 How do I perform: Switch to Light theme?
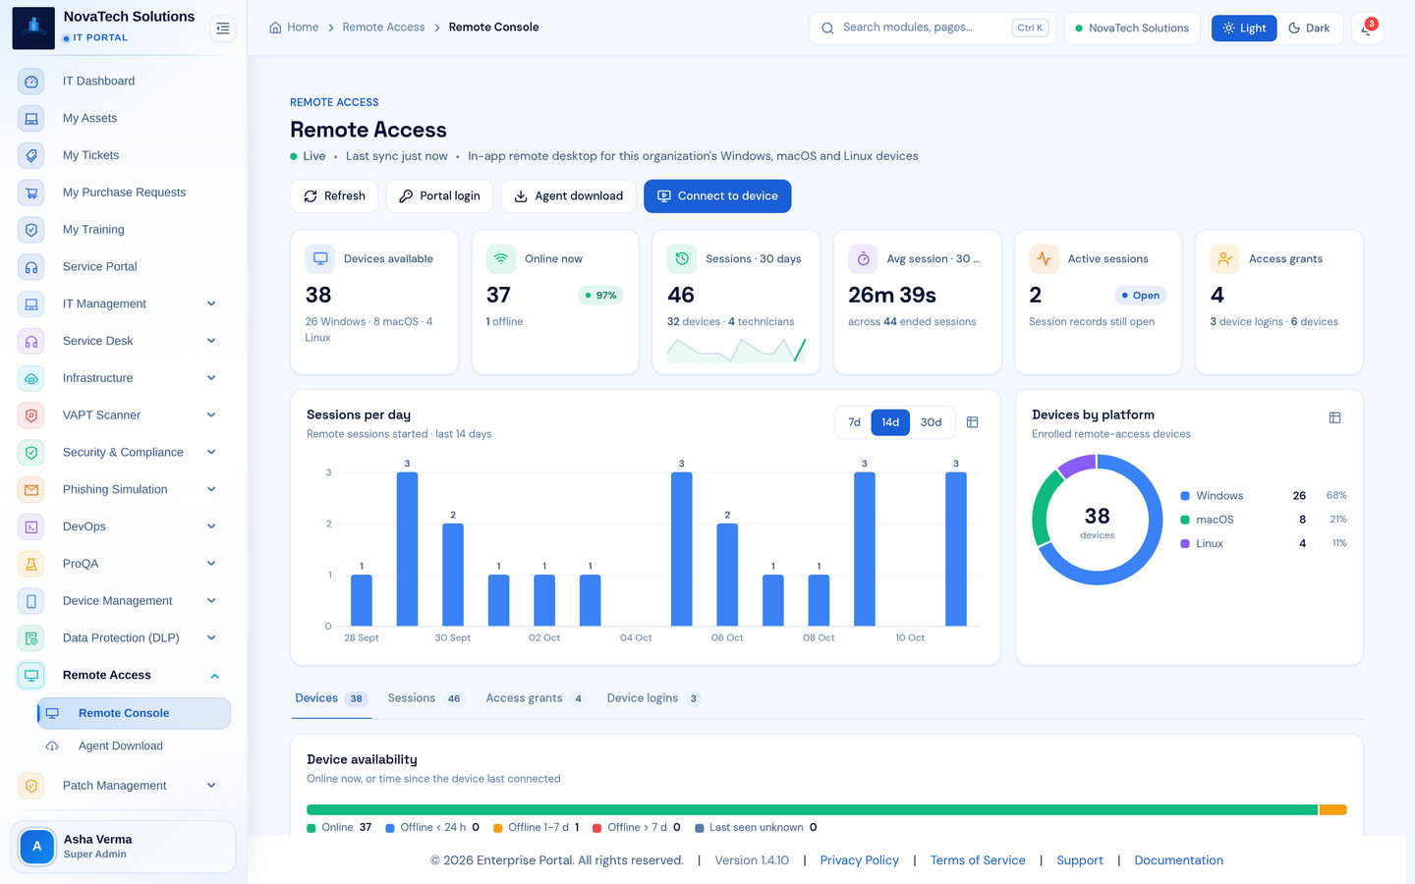coord(1244,28)
